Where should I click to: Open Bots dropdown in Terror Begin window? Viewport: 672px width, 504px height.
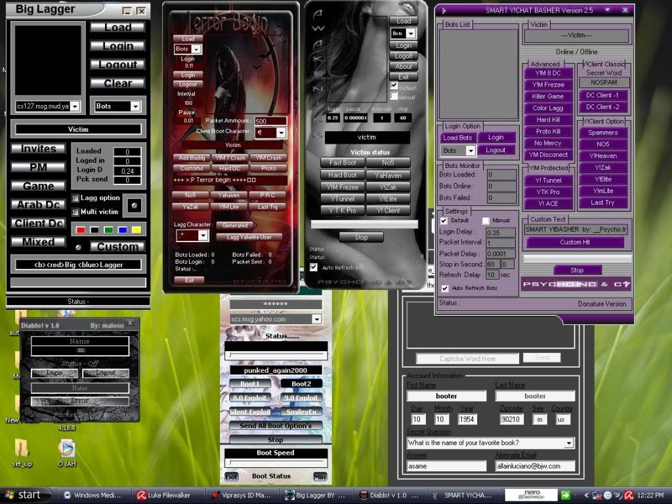coord(196,49)
